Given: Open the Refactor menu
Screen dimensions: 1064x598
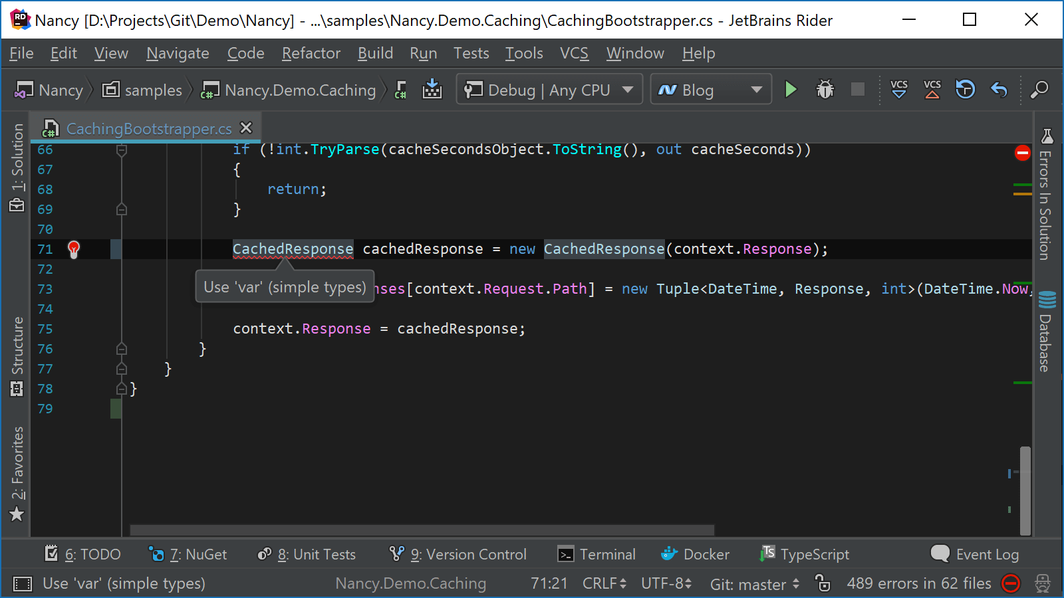Looking at the screenshot, I should point(311,53).
